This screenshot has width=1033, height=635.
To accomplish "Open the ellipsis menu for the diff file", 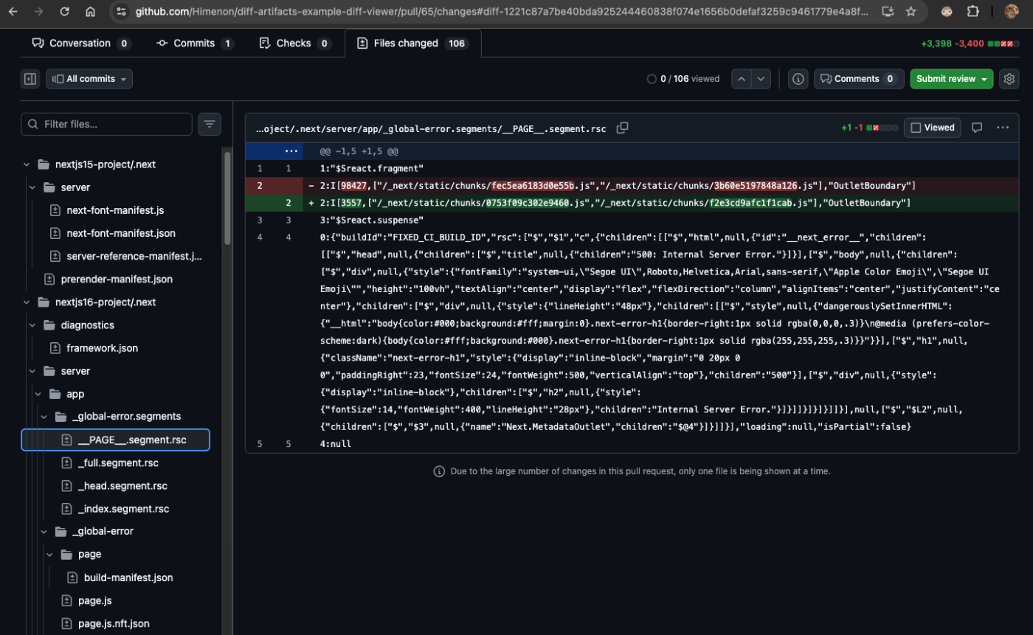I will (x=1003, y=128).
